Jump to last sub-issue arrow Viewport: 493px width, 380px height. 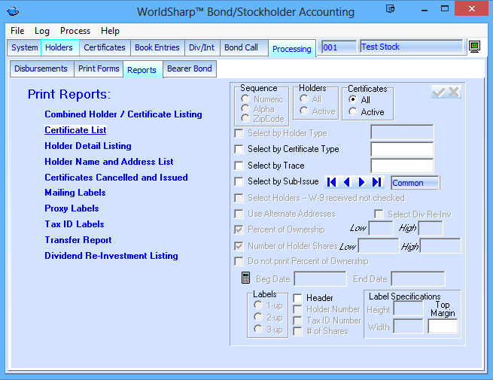[376, 182]
